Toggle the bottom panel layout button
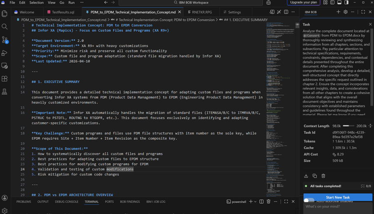 (339, 2)
